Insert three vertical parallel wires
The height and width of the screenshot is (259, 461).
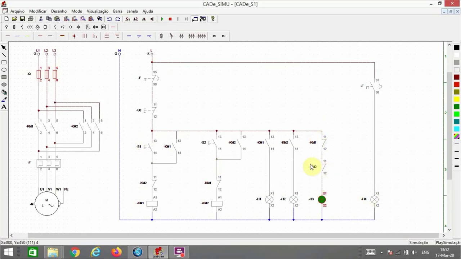[85, 36]
